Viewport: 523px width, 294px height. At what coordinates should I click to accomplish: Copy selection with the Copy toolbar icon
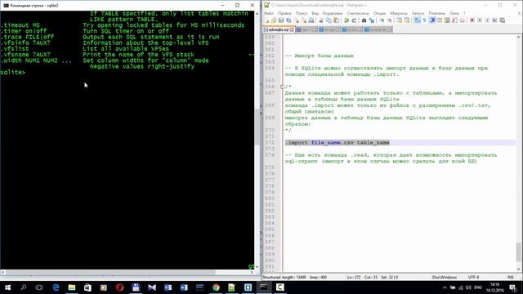329,20
